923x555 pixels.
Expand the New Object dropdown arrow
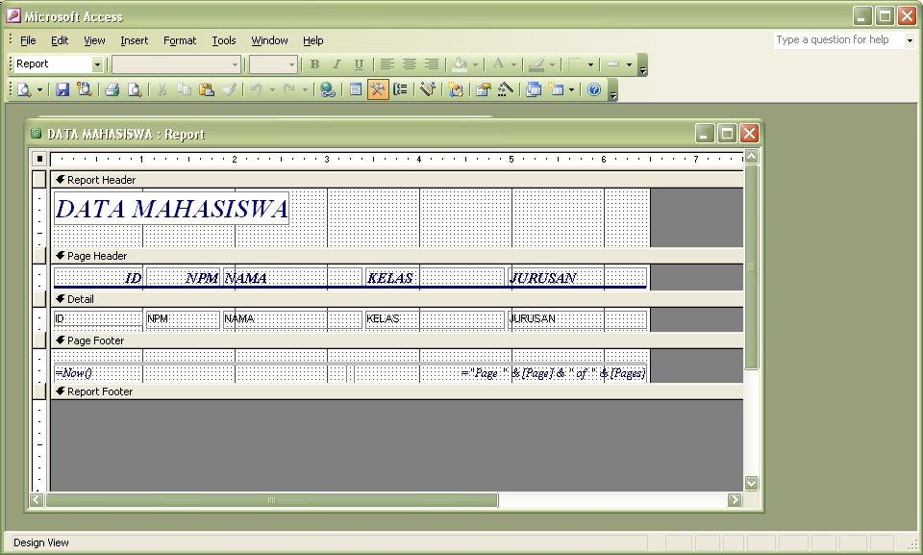point(571,90)
